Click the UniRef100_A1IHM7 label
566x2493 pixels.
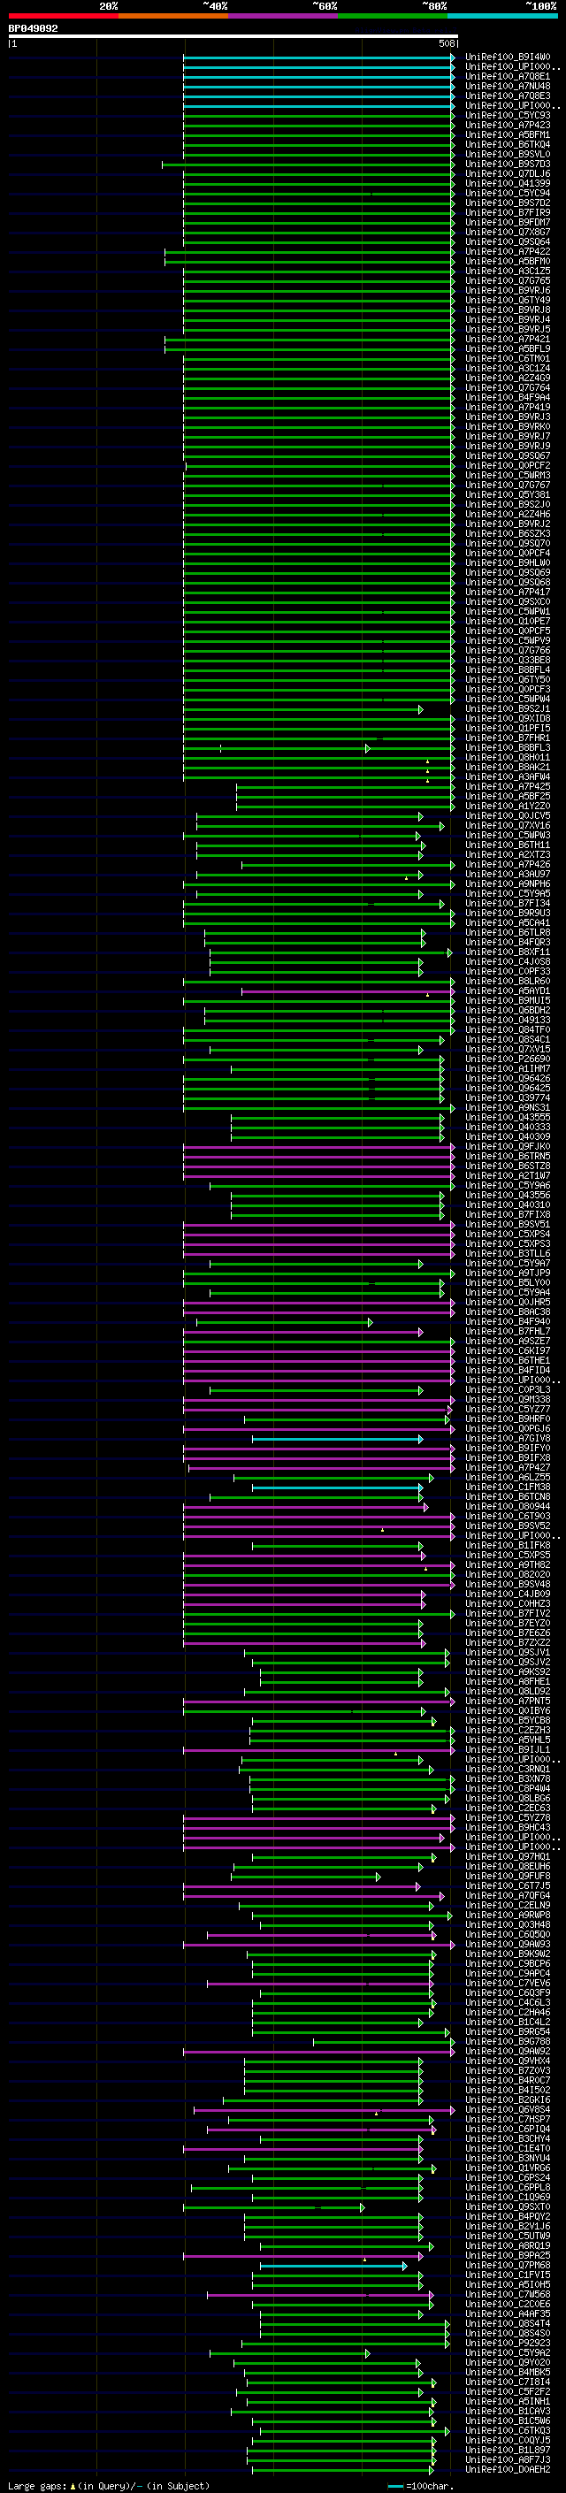click(x=507, y=1068)
